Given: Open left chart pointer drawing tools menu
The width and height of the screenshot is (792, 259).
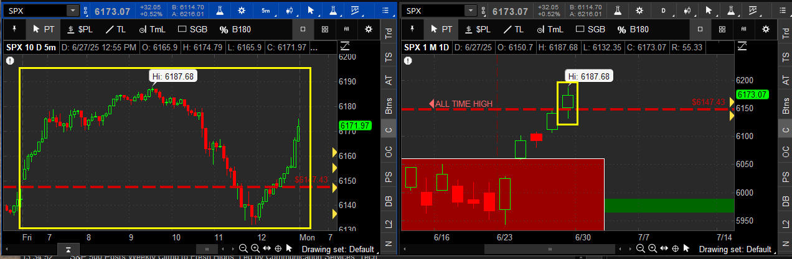Looking at the screenshot, I should point(311,11).
